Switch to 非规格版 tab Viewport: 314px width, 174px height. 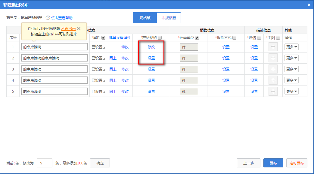tap(169, 18)
